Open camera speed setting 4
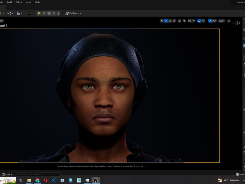This screenshot has width=245, height=184. pyautogui.click(x=222, y=21)
